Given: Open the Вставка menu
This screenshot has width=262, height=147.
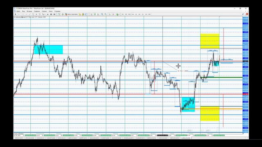Looking at the screenshot, I should coord(29,11).
